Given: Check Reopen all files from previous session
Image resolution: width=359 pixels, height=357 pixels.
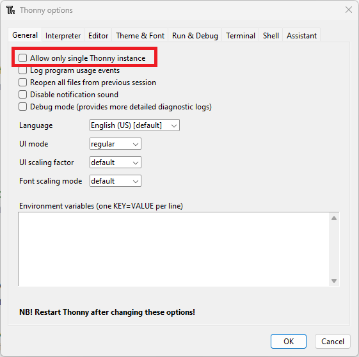Looking at the screenshot, I should tap(22, 83).
